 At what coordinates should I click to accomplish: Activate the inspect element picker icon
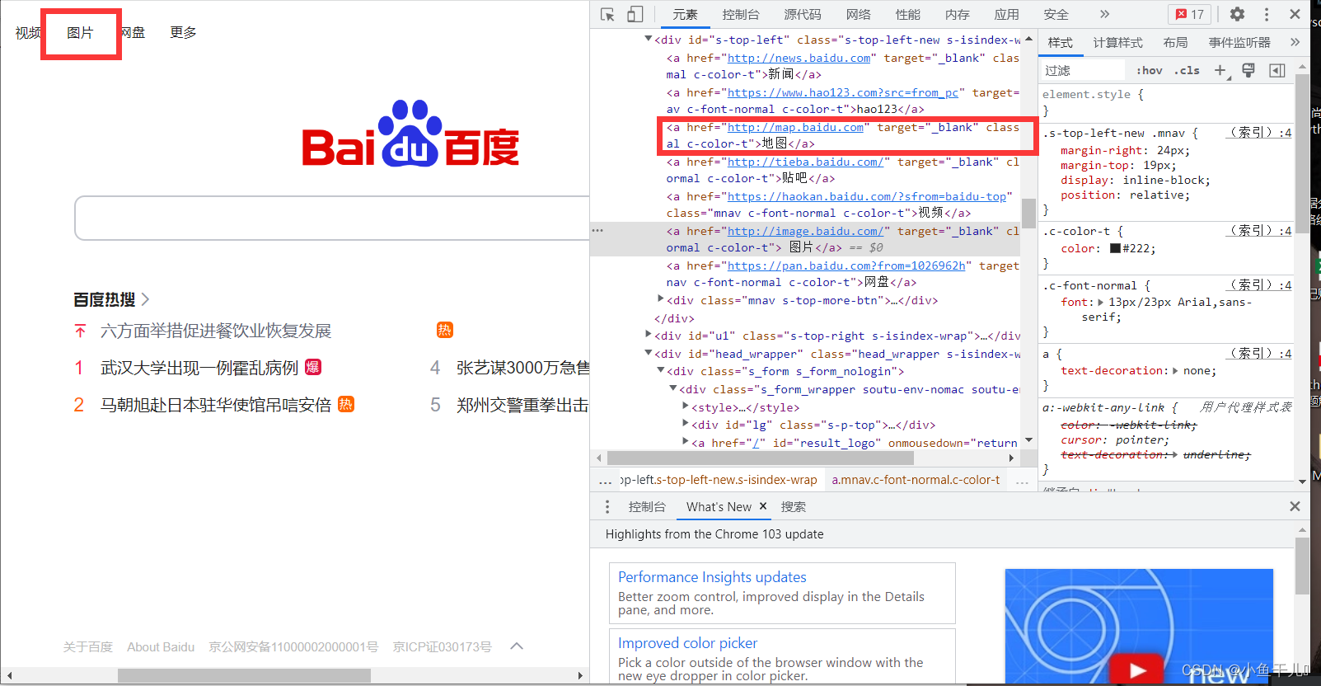[x=607, y=14]
